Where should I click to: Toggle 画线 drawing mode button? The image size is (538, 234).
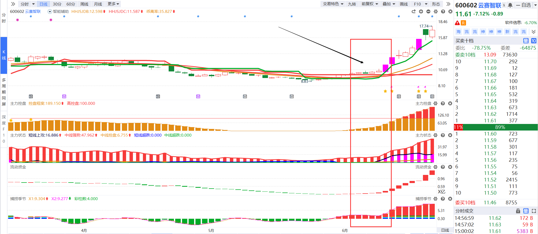404,4
